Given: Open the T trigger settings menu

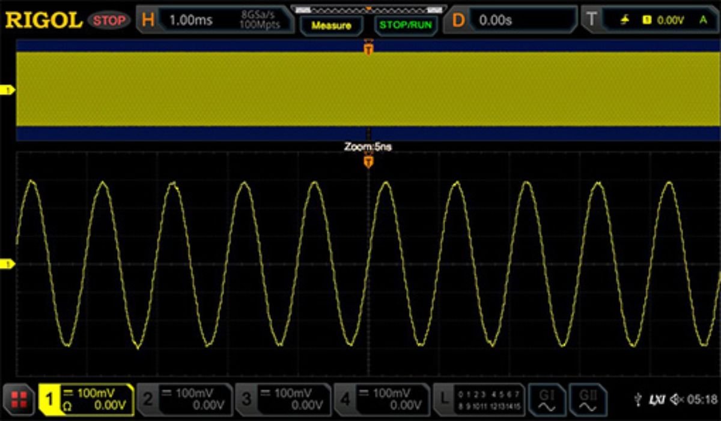Looking at the screenshot, I should tap(592, 19).
